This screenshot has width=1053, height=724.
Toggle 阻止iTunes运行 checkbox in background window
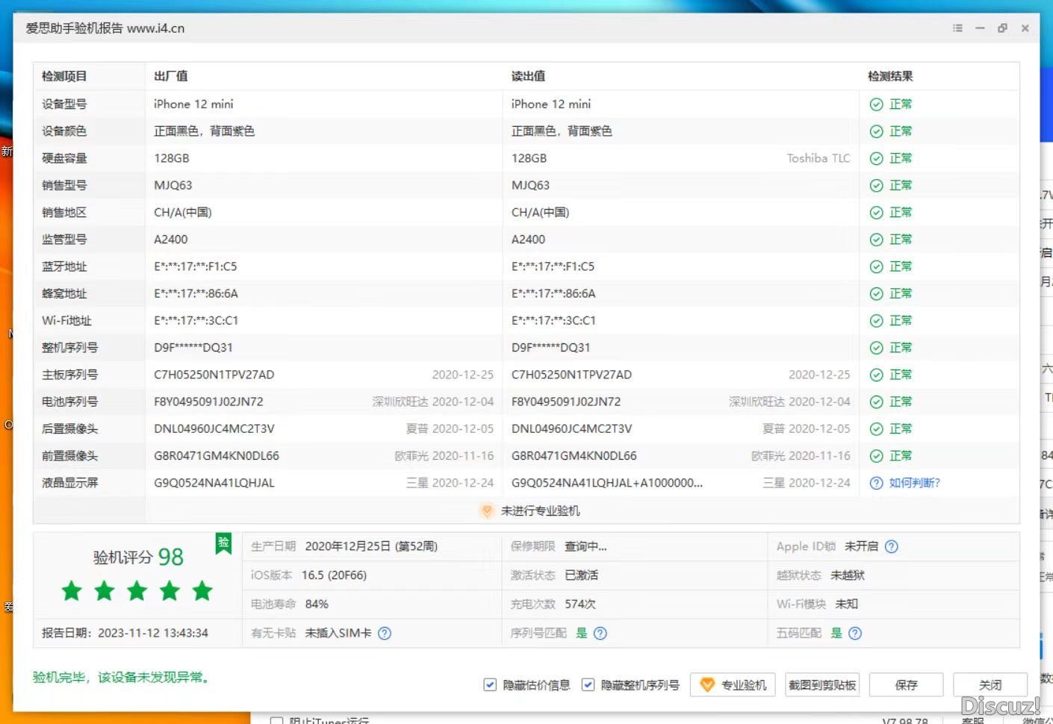[x=276, y=722]
